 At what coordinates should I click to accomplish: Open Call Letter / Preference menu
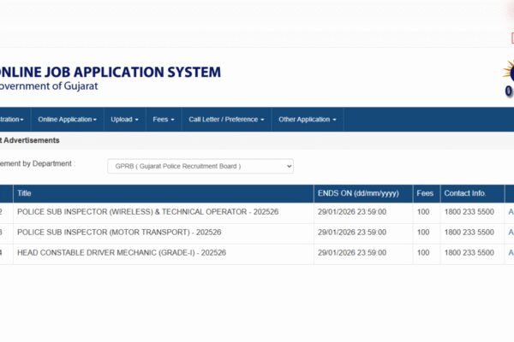pyautogui.click(x=226, y=120)
